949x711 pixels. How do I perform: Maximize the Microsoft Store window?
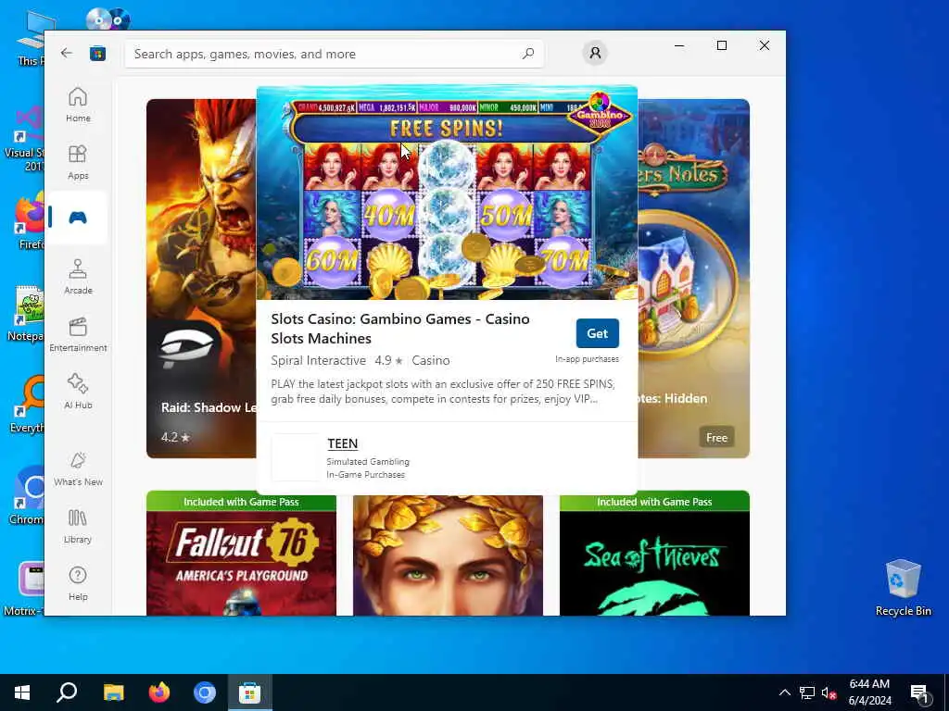[721, 45]
